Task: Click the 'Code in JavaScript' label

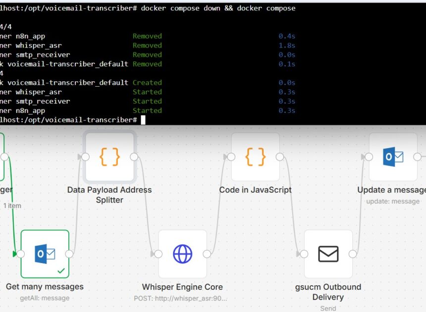Action: [256, 190]
